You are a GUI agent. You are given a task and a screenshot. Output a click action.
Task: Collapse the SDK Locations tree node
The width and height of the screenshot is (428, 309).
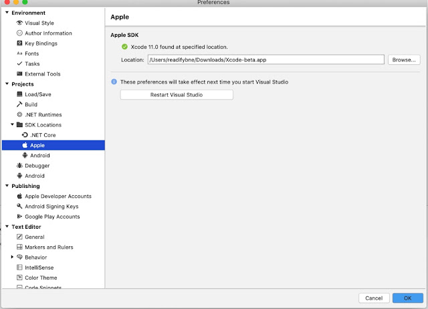[12, 125]
